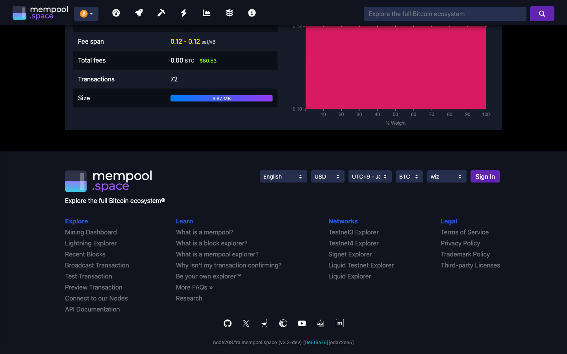Open the UTC+9 timezone dropdown

tap(370, 176)
